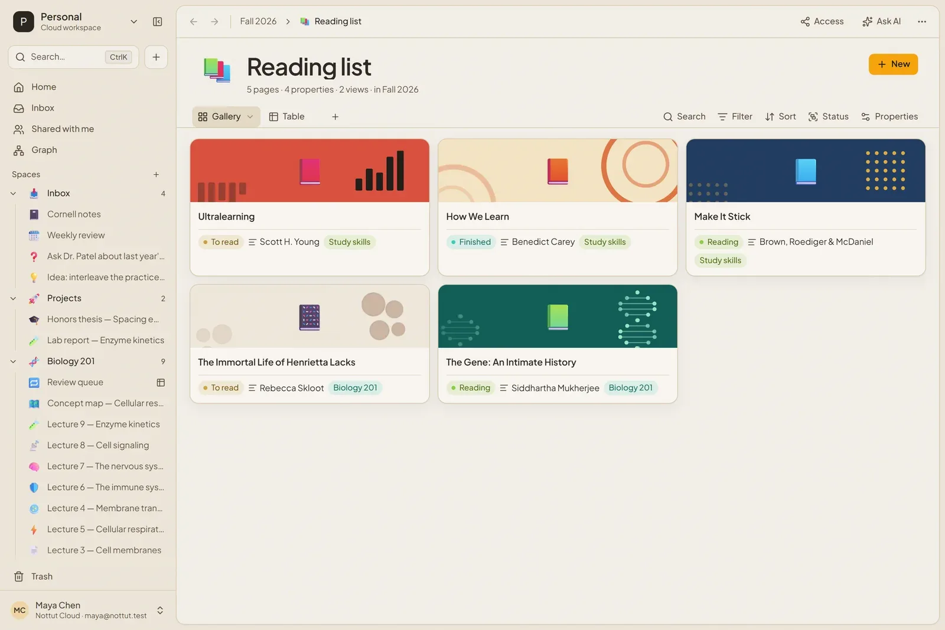Click the plus button next to Search
The height and width of the screenshot is (630, 945).
[x=156, y=57]
